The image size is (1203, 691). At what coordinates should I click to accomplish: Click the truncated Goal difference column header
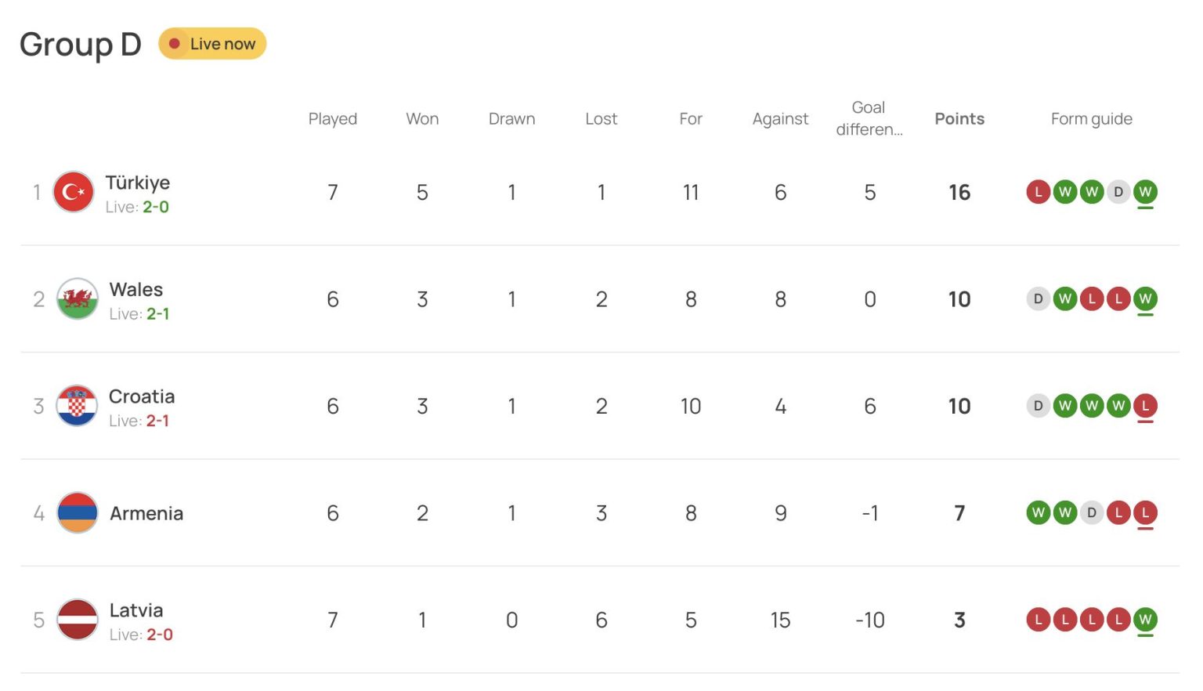coord(869,118)
